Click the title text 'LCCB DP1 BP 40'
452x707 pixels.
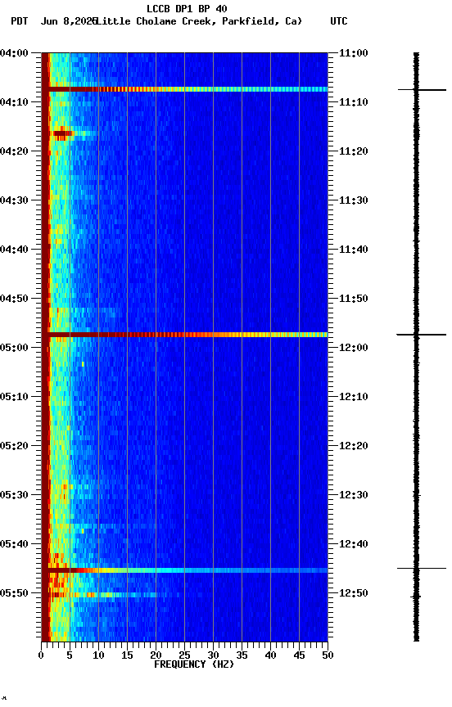click(x=187, y=8)
